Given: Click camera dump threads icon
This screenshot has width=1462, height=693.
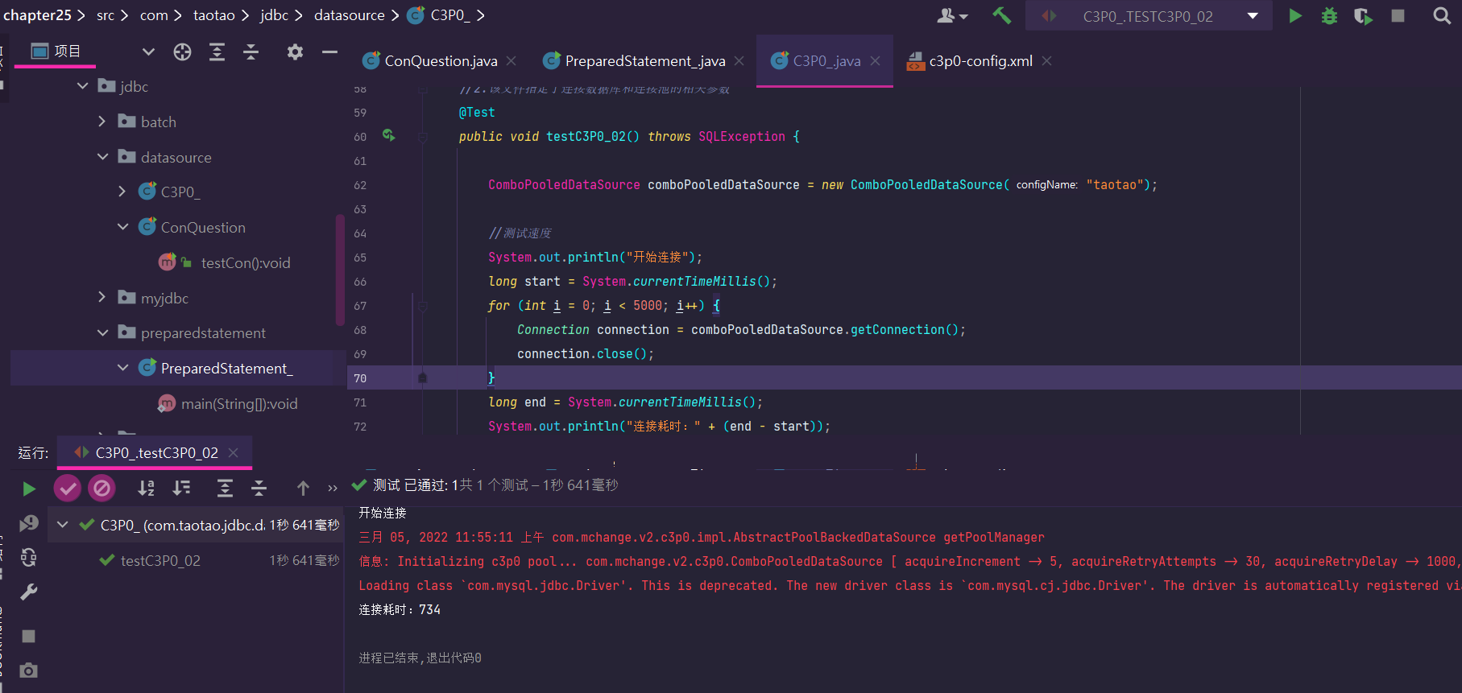Looking at the screenshot, I should [x=29, y=670].
